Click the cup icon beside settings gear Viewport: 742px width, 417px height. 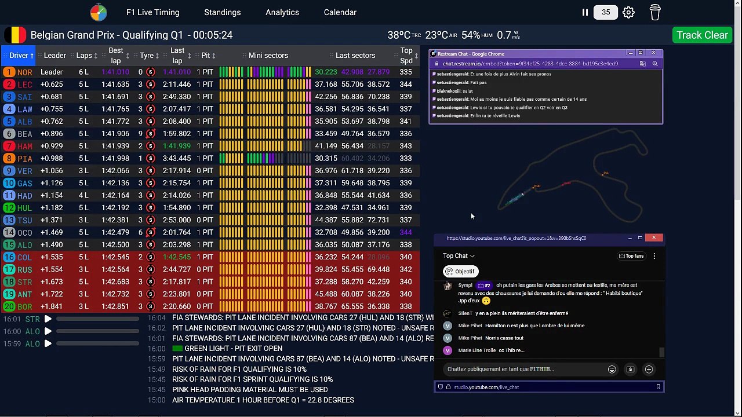(655, 12)
